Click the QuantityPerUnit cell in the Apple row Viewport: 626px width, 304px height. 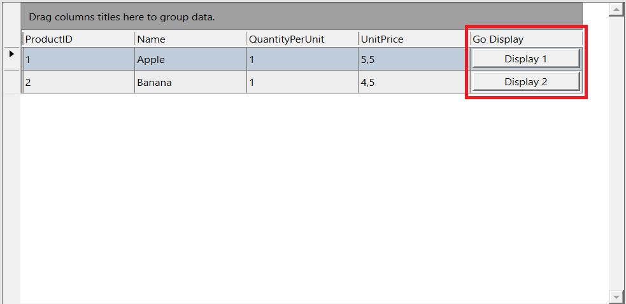pos(302,60)
